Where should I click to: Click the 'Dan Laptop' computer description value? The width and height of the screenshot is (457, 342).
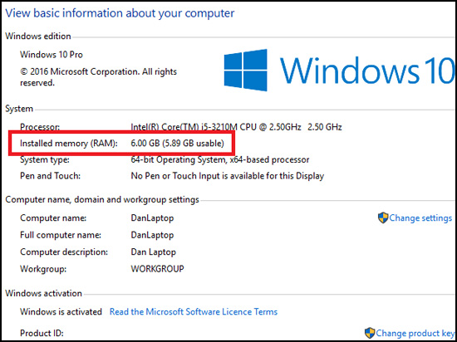point(154,252)
